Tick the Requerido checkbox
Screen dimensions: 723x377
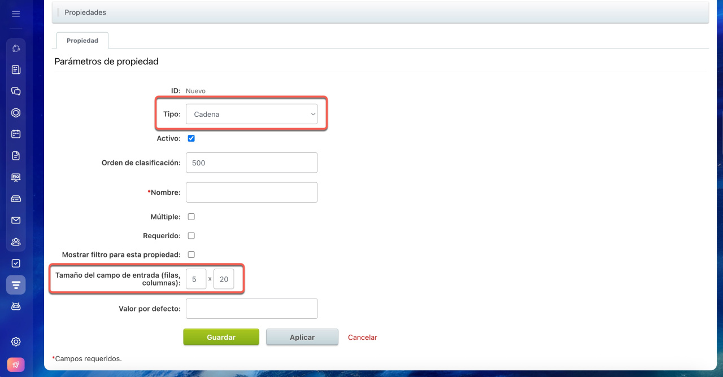click(191, 236)
